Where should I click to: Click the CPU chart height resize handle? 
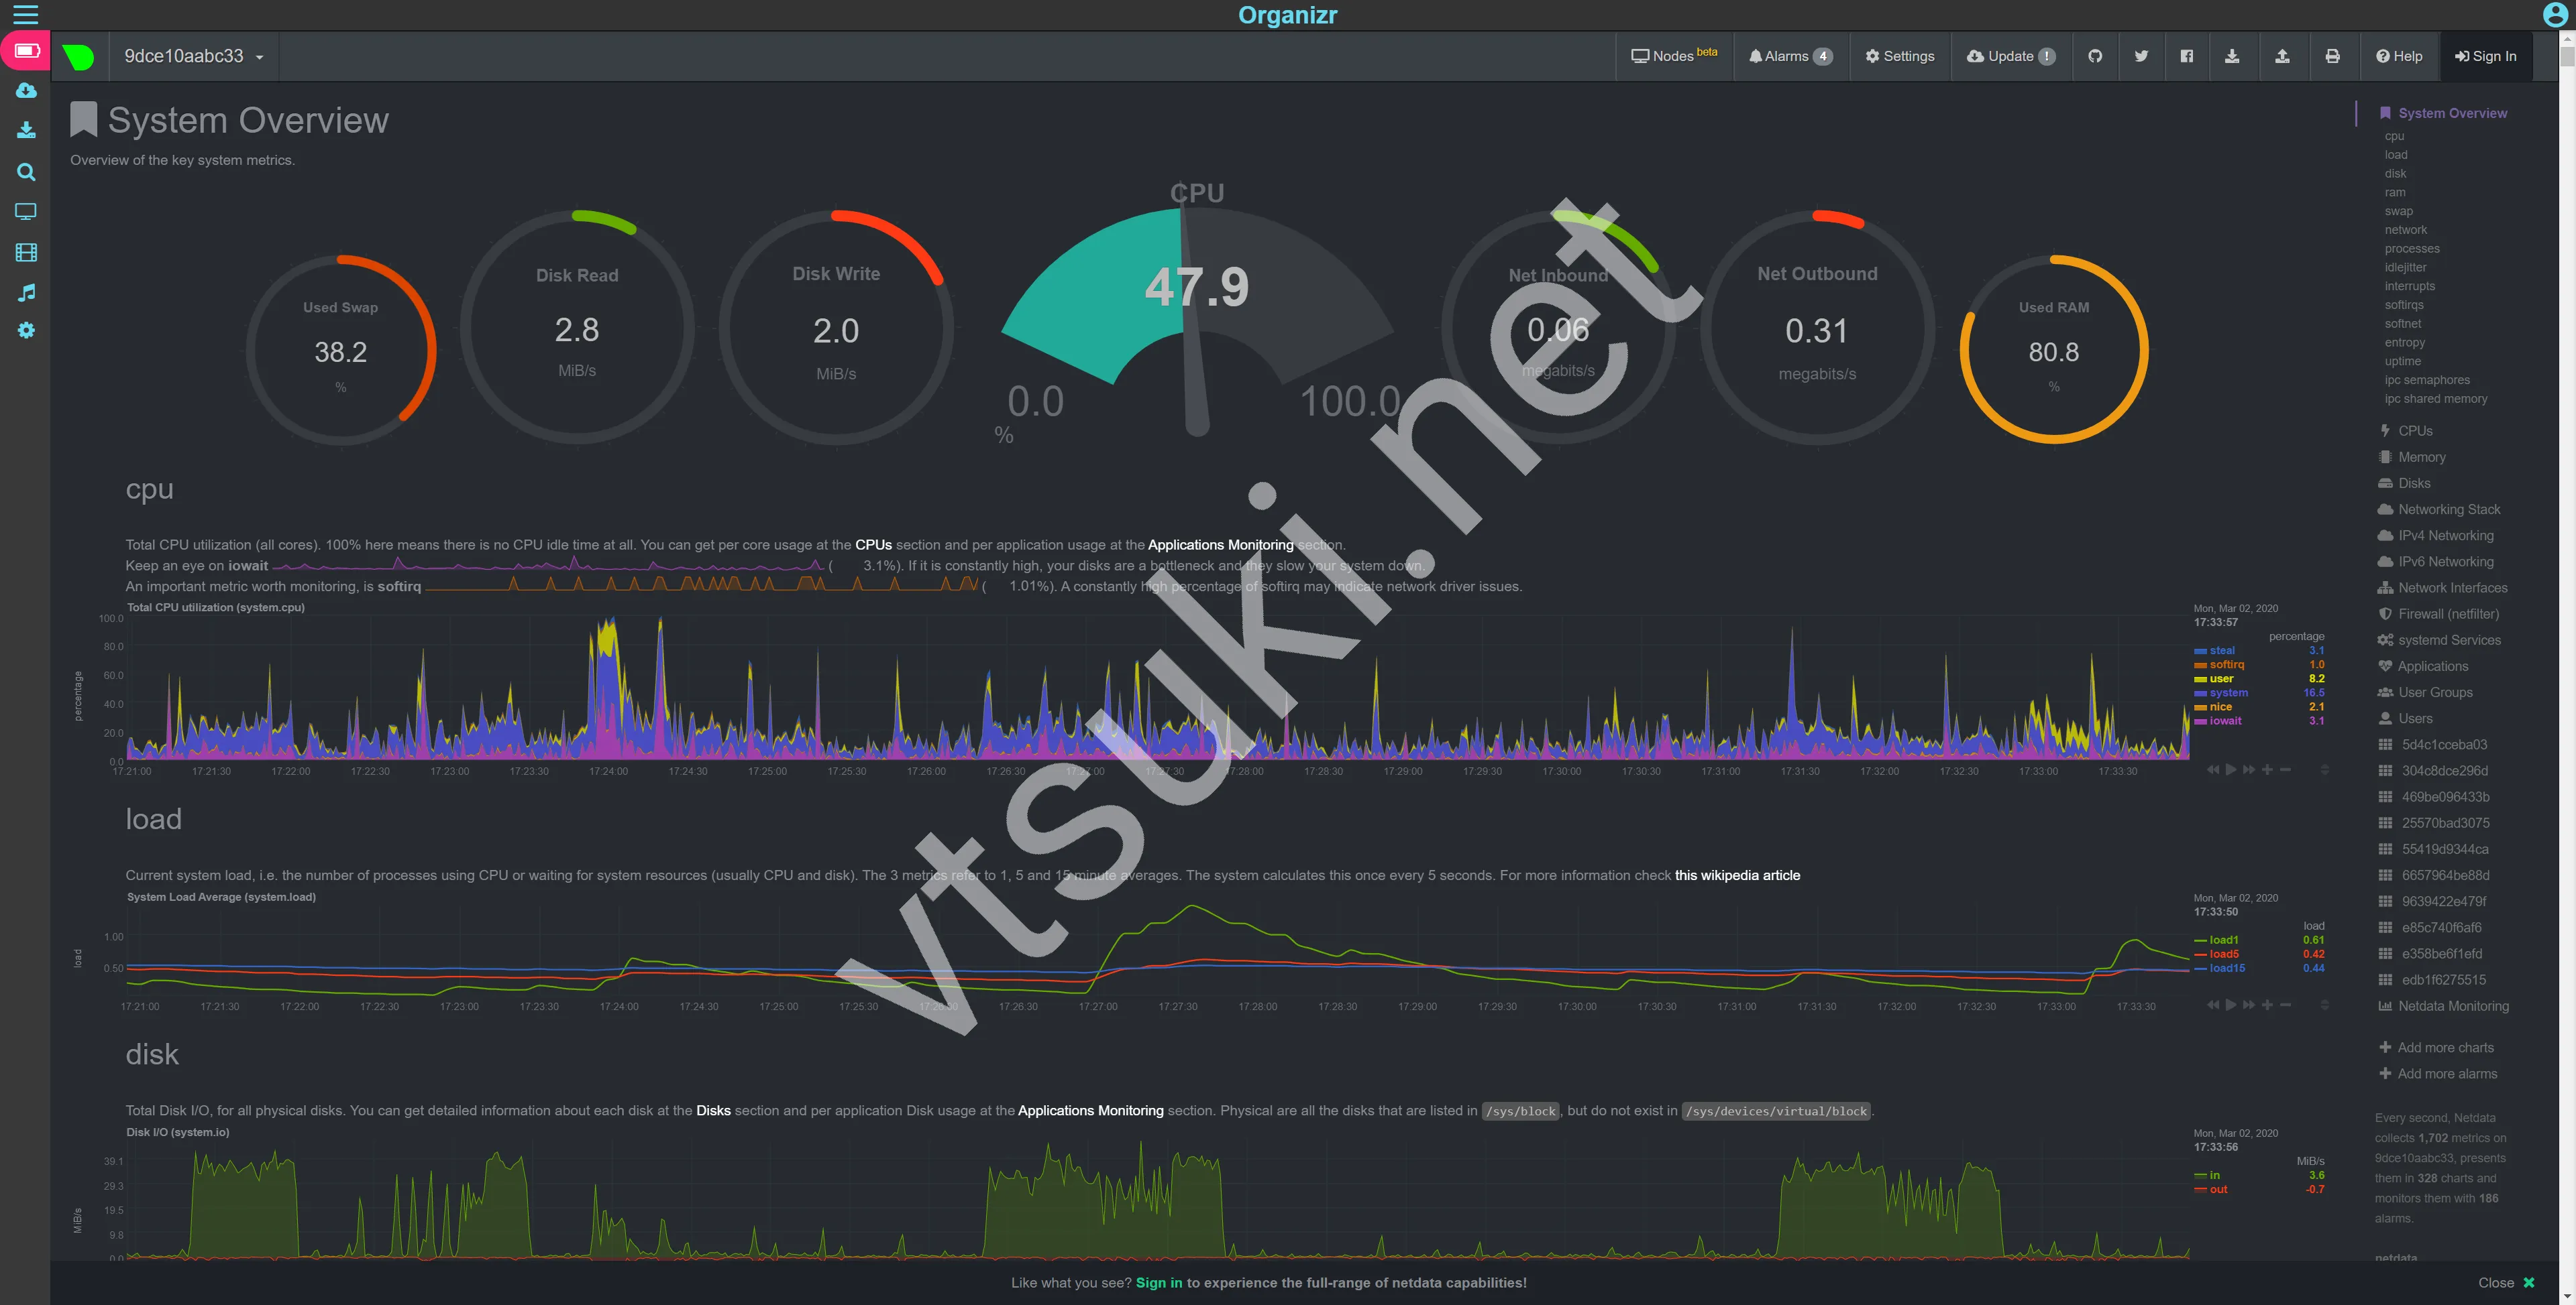pyautogui.click(x=2324, y=769)
